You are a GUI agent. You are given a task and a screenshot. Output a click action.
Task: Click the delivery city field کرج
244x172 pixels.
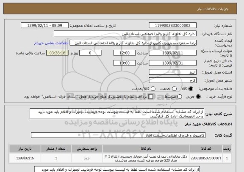pyautogui.click(x=172, y=80)
